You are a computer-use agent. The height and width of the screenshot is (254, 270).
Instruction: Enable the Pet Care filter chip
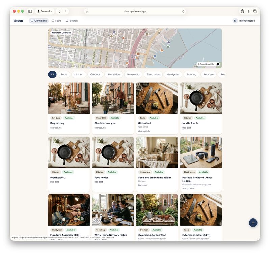coord(208,74)
